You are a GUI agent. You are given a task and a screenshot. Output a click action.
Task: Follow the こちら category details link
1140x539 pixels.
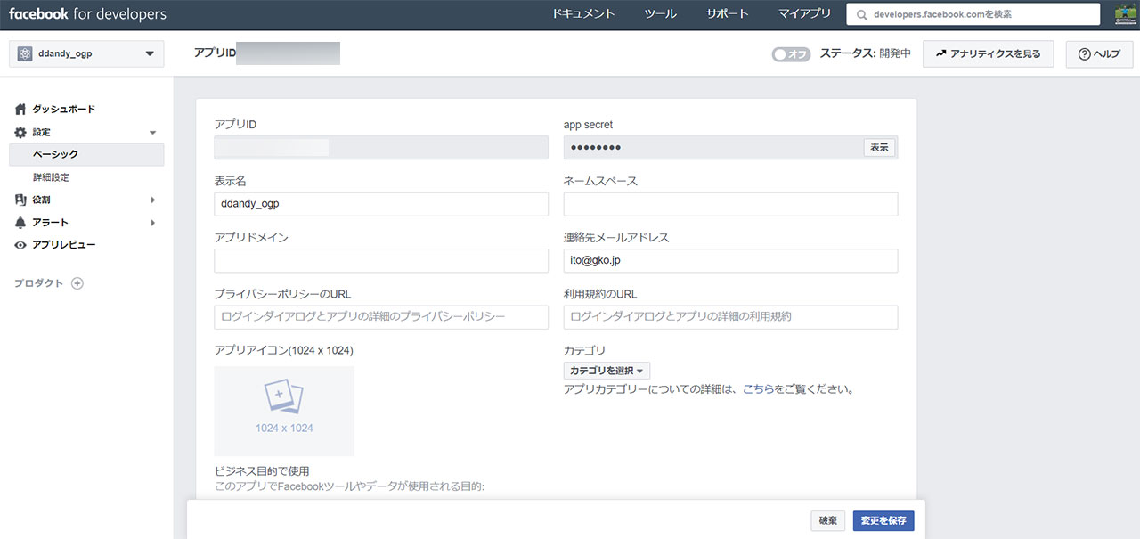[758, 389]
